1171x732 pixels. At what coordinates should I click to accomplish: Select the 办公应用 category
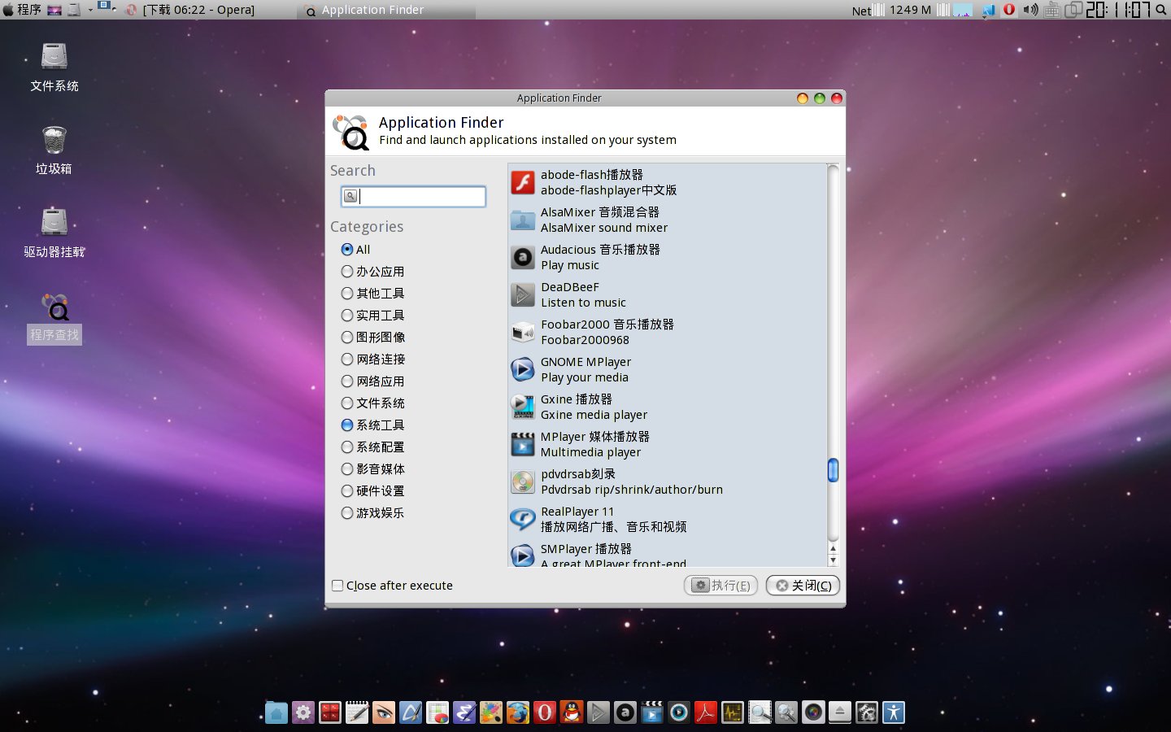coord(372,272)
